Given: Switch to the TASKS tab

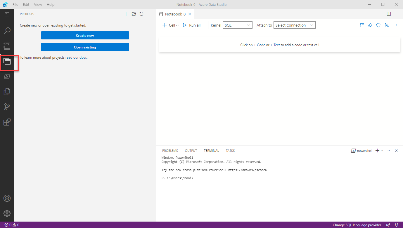Looking at the screenshot, I should click(230, 151).
